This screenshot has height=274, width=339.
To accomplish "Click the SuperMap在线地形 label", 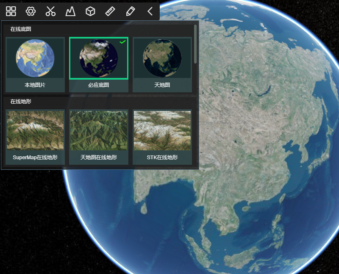I will (x=35, y=157).
